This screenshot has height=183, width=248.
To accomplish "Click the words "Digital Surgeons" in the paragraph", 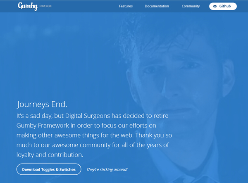I will [x=88, y=116].
